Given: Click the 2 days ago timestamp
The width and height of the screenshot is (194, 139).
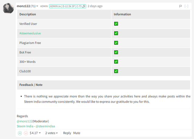Looking at the screenshot, I should click(x=95, y=6).
